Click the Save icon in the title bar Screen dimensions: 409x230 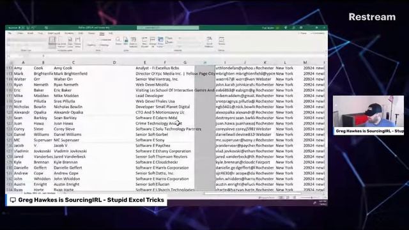(x=28, y=27)
